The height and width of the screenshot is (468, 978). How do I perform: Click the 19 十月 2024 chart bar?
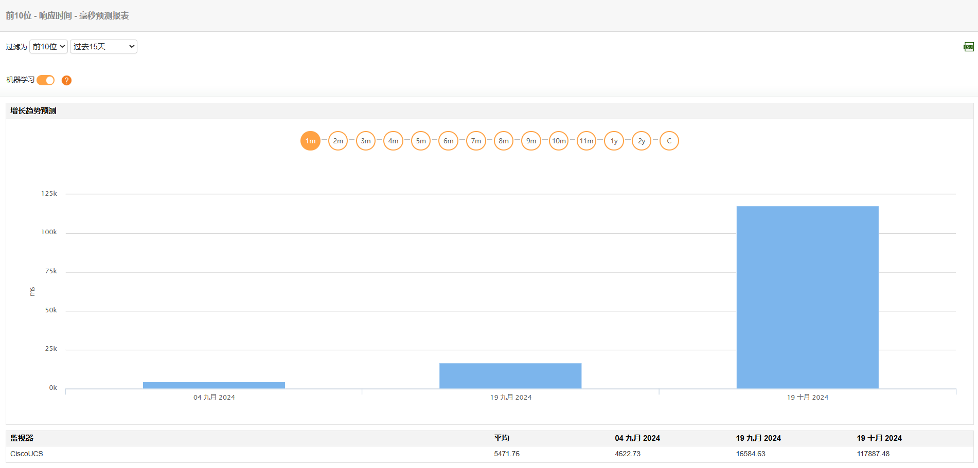point(807,297)
